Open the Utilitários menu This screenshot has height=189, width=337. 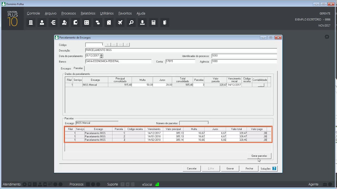point(107,13)
